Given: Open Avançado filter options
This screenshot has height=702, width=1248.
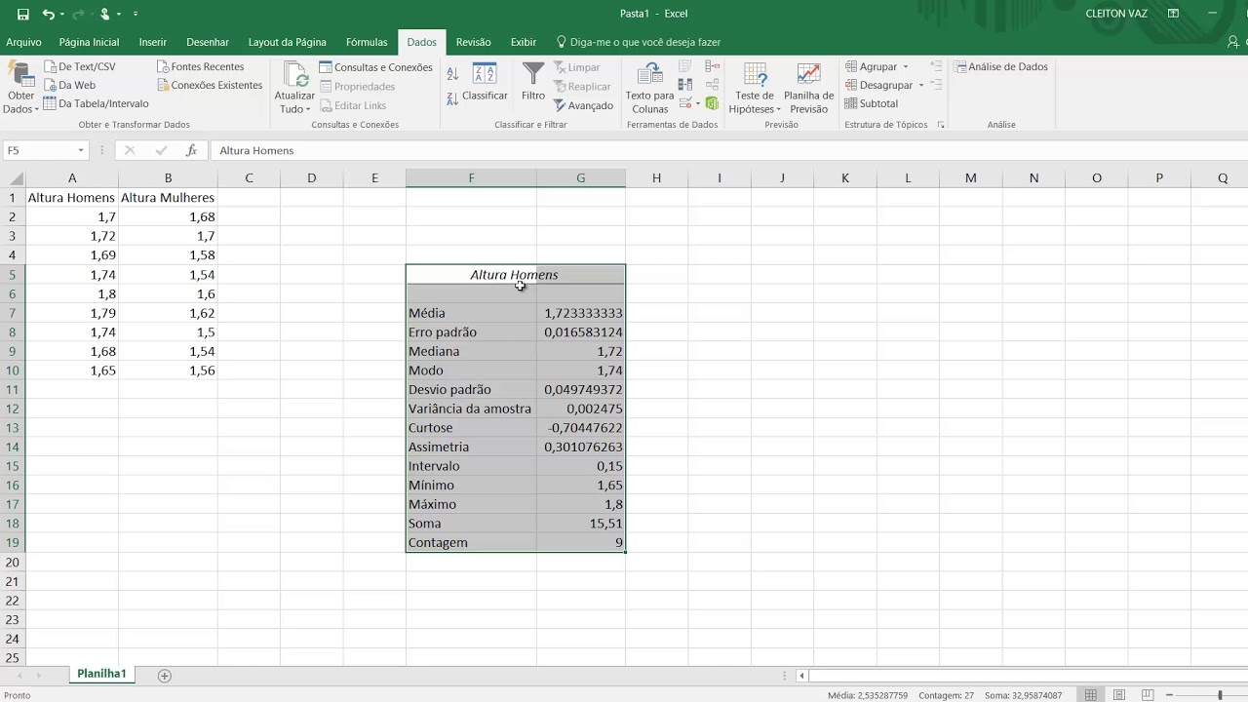Looking at the screenshot, I should tap(583, 105).
